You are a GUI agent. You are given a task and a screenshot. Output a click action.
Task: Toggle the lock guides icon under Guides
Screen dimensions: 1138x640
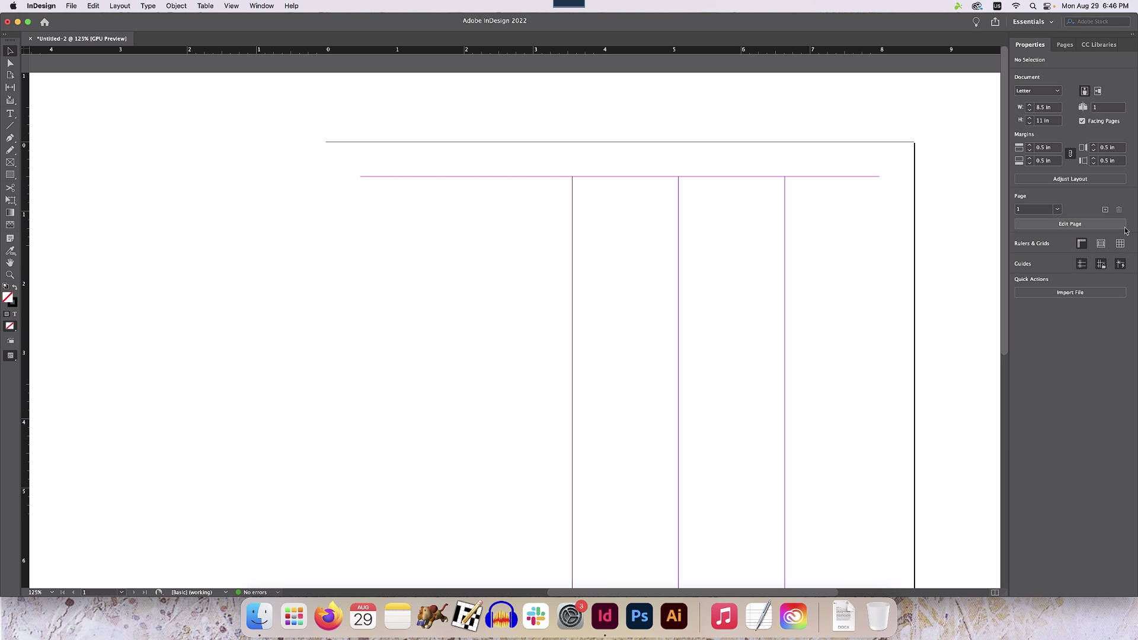(x=1101, y=264)
